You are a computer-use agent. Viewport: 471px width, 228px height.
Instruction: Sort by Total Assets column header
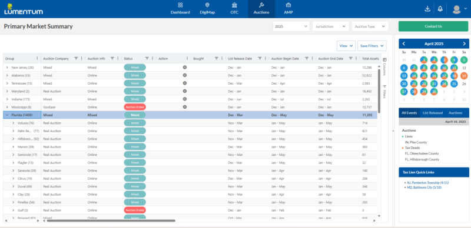[370, 59]
